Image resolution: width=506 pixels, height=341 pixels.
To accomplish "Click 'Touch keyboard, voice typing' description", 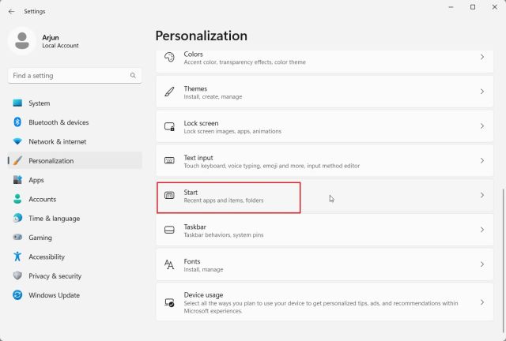I will click(x=272, y=166).
